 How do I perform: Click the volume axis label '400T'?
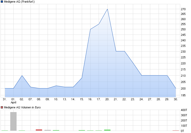[x=184, y=110]
